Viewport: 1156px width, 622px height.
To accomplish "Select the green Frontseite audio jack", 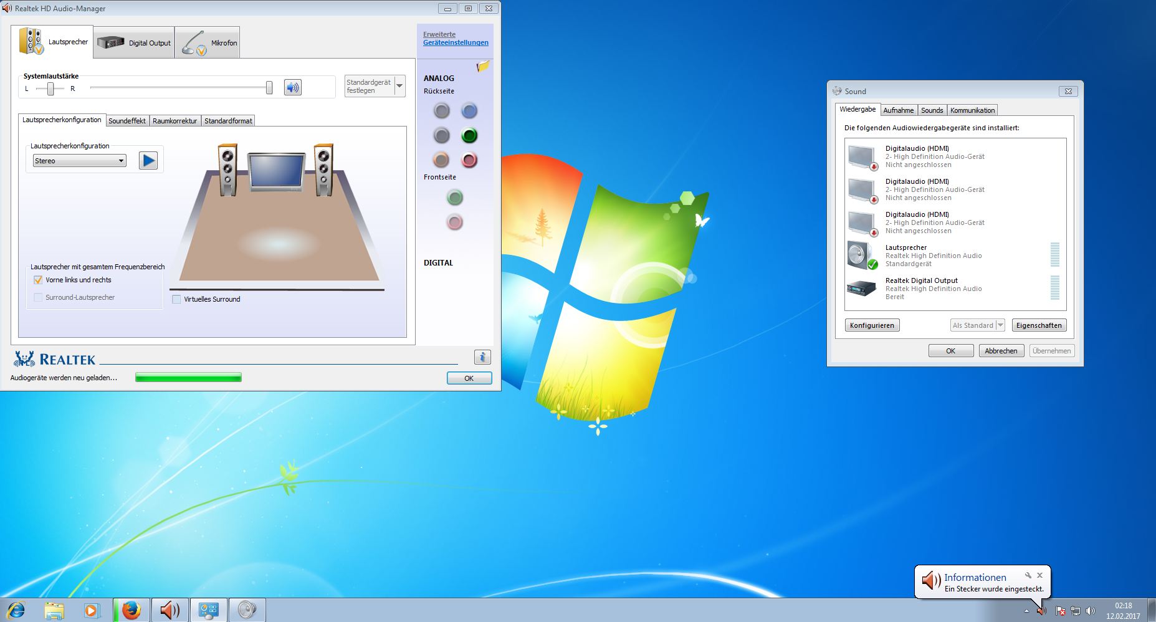I will pos(455,198).
